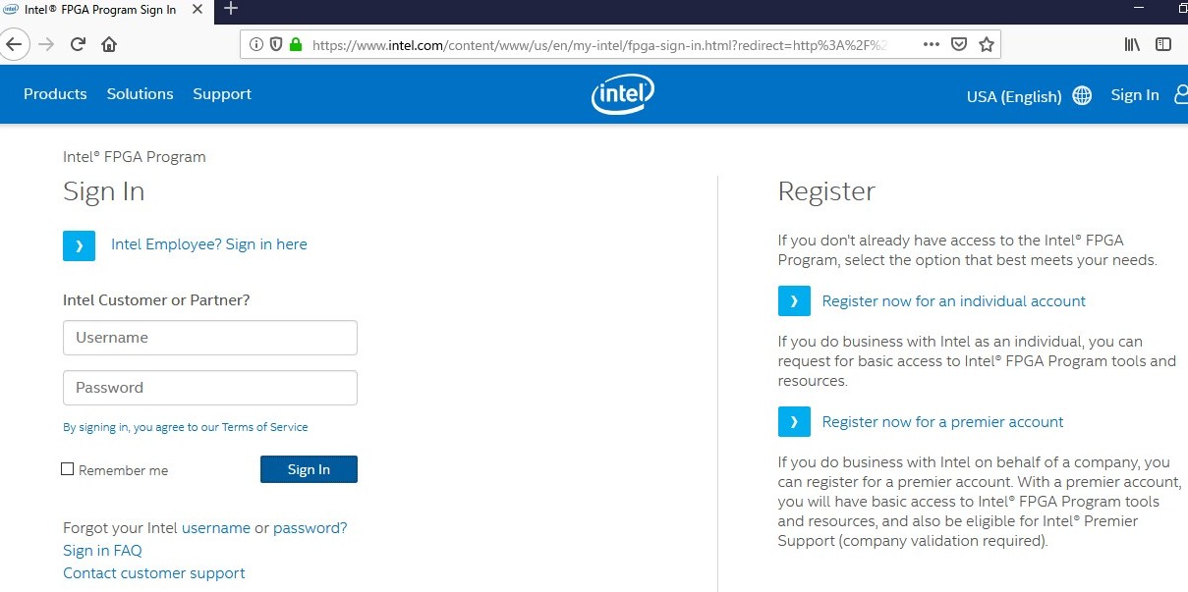Save page to Pocket icon
Screen dimensions: 1188x592
(x=960, y=44)
